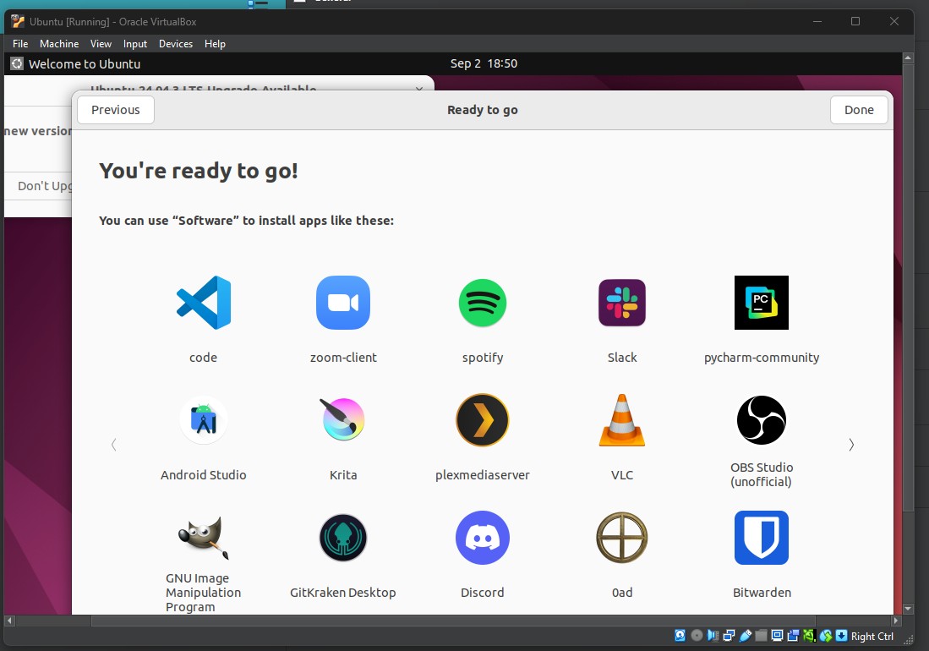The height and width of the screenshot is (651, 929).
Task: Select the code (Visual Studio Code) app icon
Action: pyautogui.click(x=203, y=303)
